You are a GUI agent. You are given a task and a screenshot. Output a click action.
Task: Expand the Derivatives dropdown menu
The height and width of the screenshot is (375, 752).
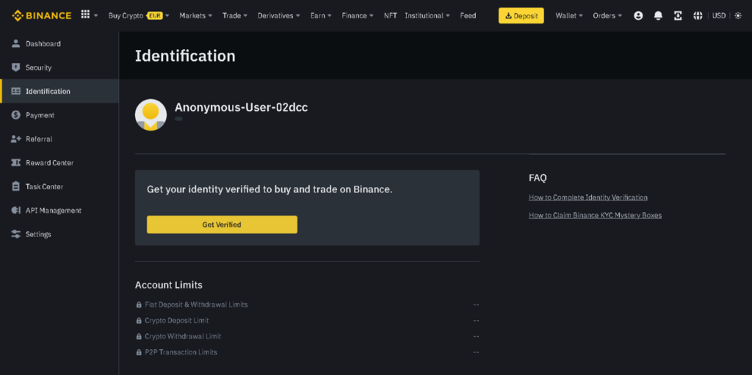coord(278,15)
